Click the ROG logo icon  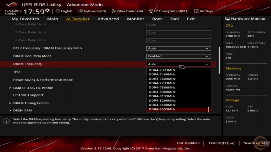pos(12,4)
